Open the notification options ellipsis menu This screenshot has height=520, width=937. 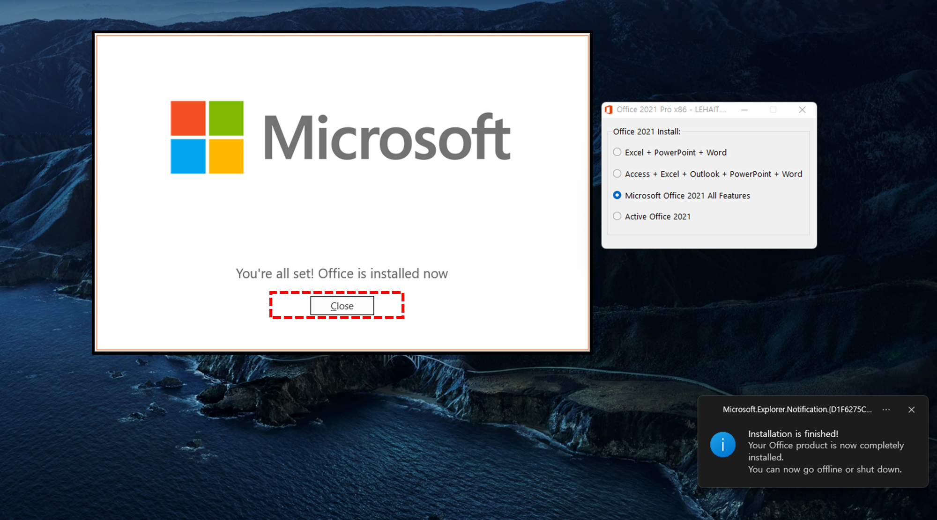coord(886,410)
